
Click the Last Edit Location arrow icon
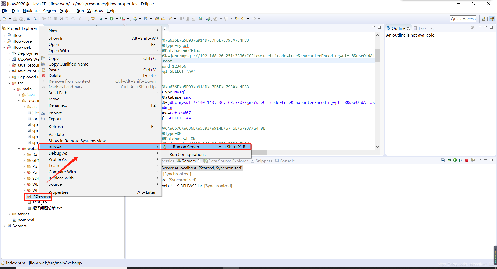(x=237, y=19)
